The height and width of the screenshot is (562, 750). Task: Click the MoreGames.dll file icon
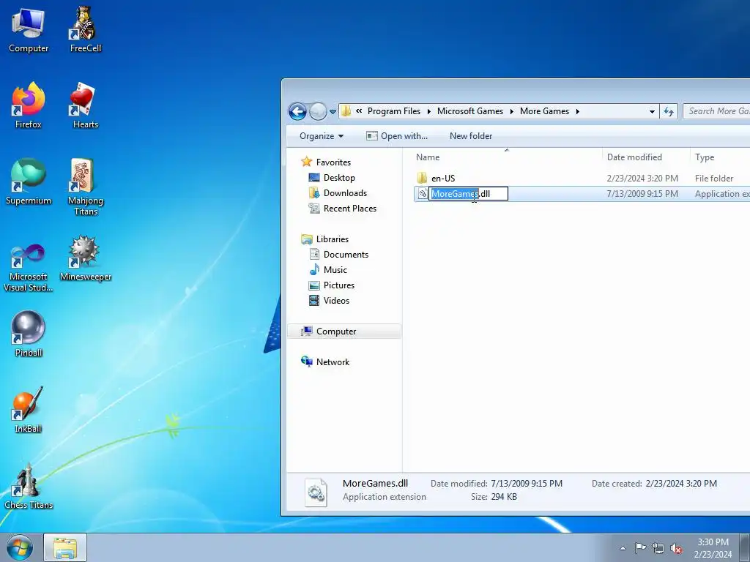423,193
